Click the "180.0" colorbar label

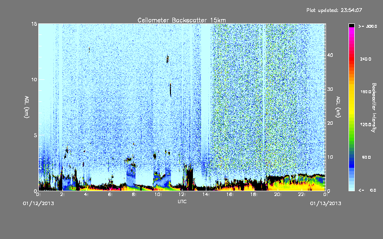[x=366, y=92]
